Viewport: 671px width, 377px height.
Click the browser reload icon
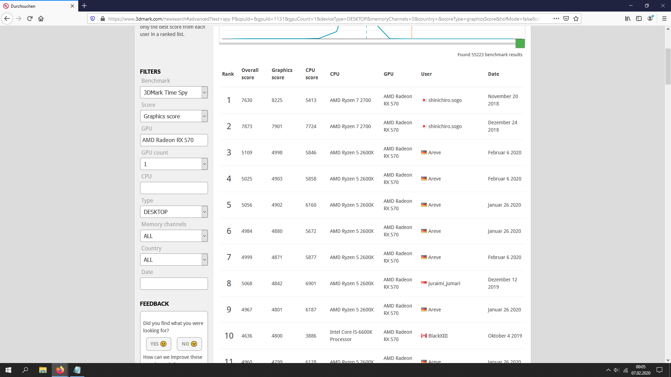pyautogui.click(x=30, y=19)
